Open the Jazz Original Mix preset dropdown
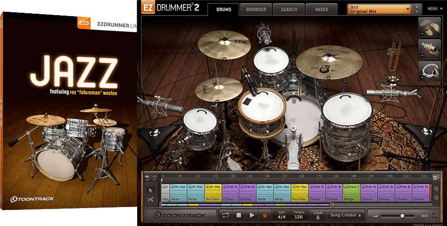 point(379,9)
